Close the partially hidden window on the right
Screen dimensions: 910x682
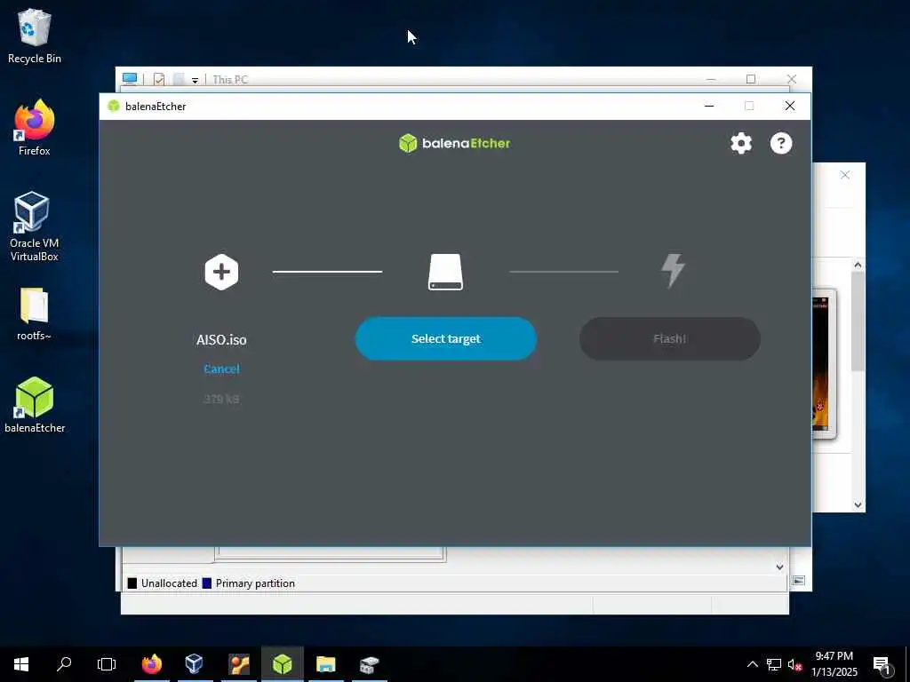click(845, 175)
